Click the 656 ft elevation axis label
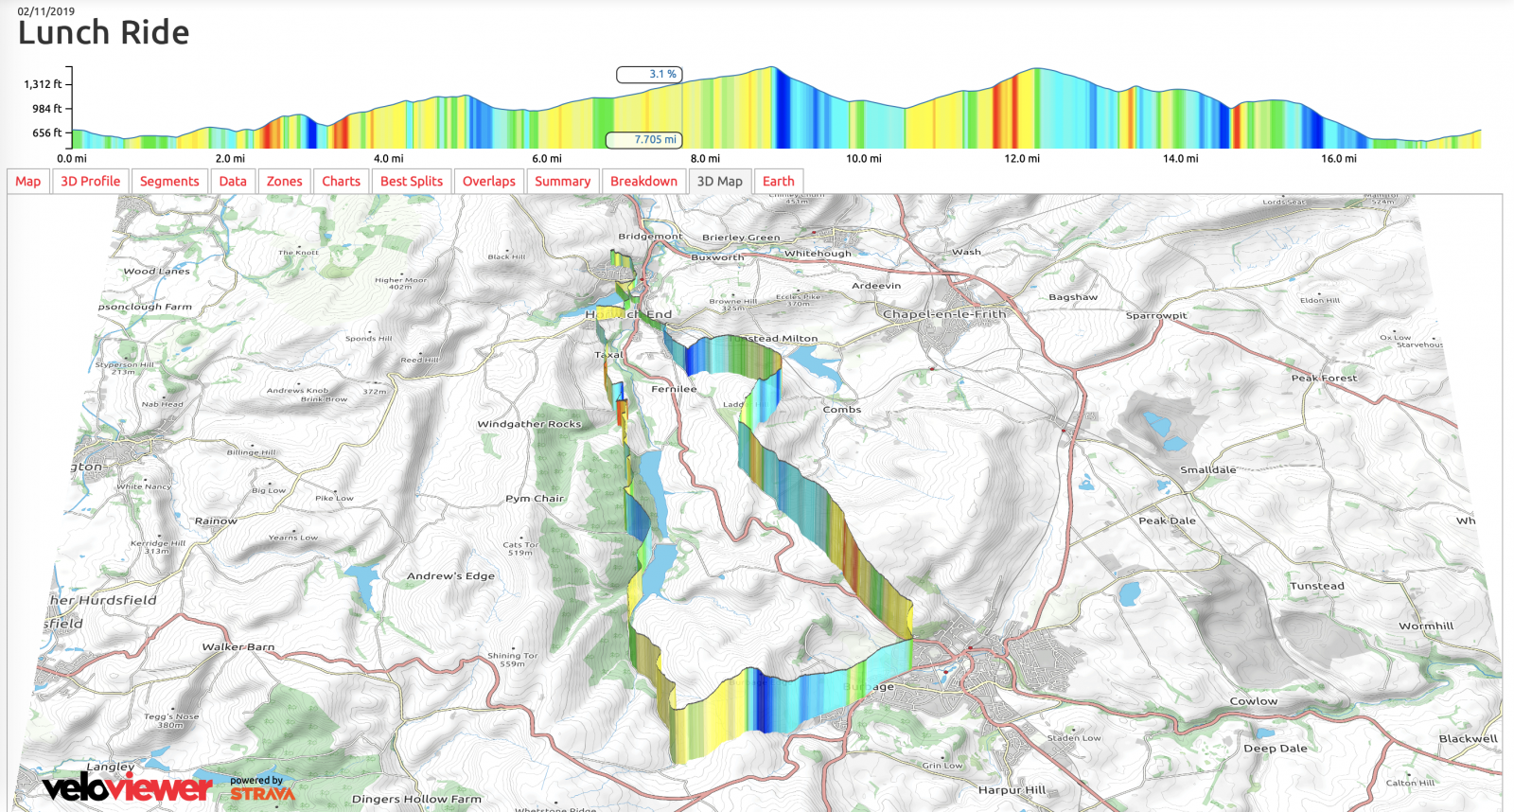The image size is (1514, 812). (x=47, y=133)
